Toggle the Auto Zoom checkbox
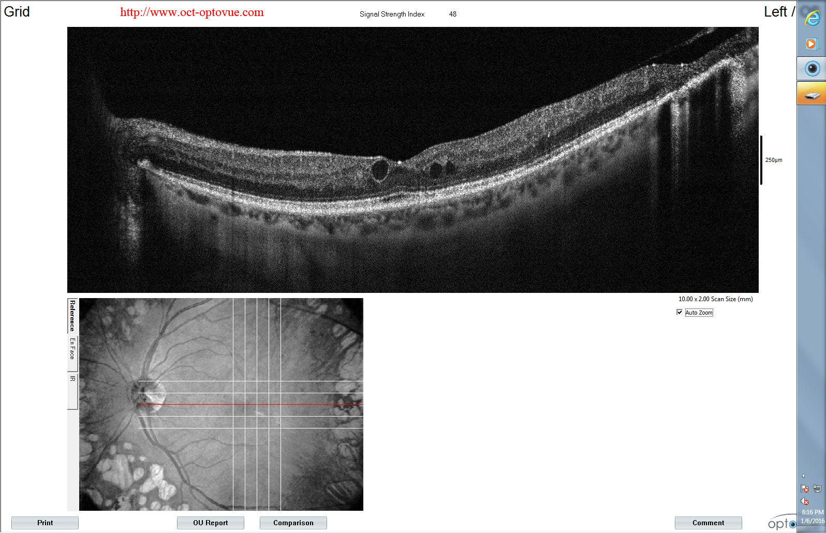This screenshot has height=533, width=826. click(680, 312)
